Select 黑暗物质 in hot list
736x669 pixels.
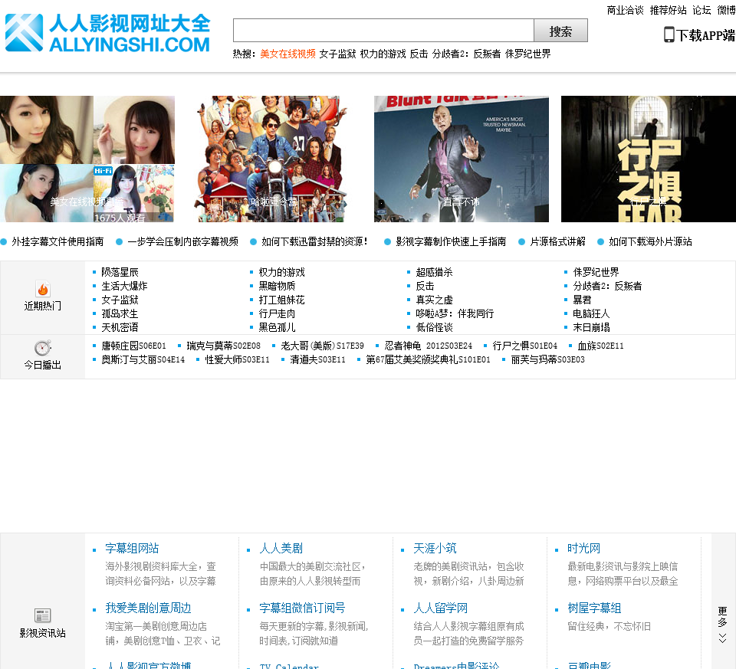coord(277,286)
